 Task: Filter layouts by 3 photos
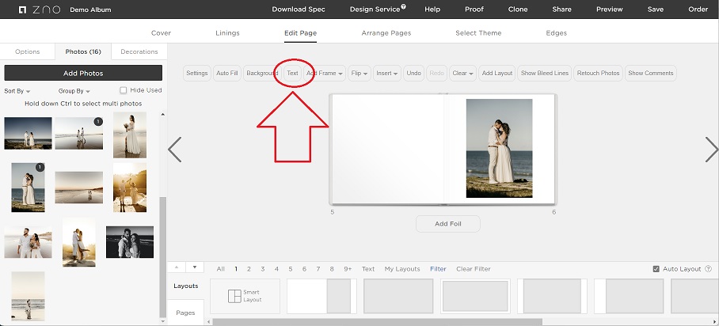(x=263, y=269)
